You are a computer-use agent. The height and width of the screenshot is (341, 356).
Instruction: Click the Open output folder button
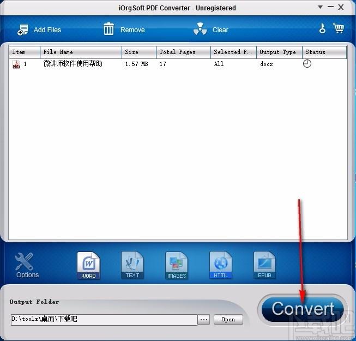(x=228, y=319)
